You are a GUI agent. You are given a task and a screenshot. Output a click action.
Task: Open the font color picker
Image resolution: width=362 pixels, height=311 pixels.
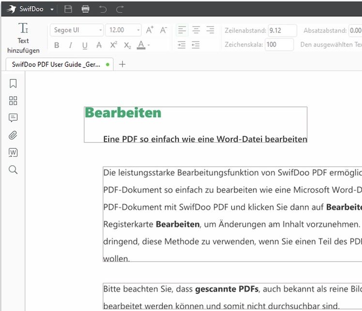point(142,45)
